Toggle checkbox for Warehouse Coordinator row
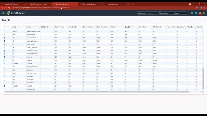This screenshot has width=207, height=116. coord(4,31)
